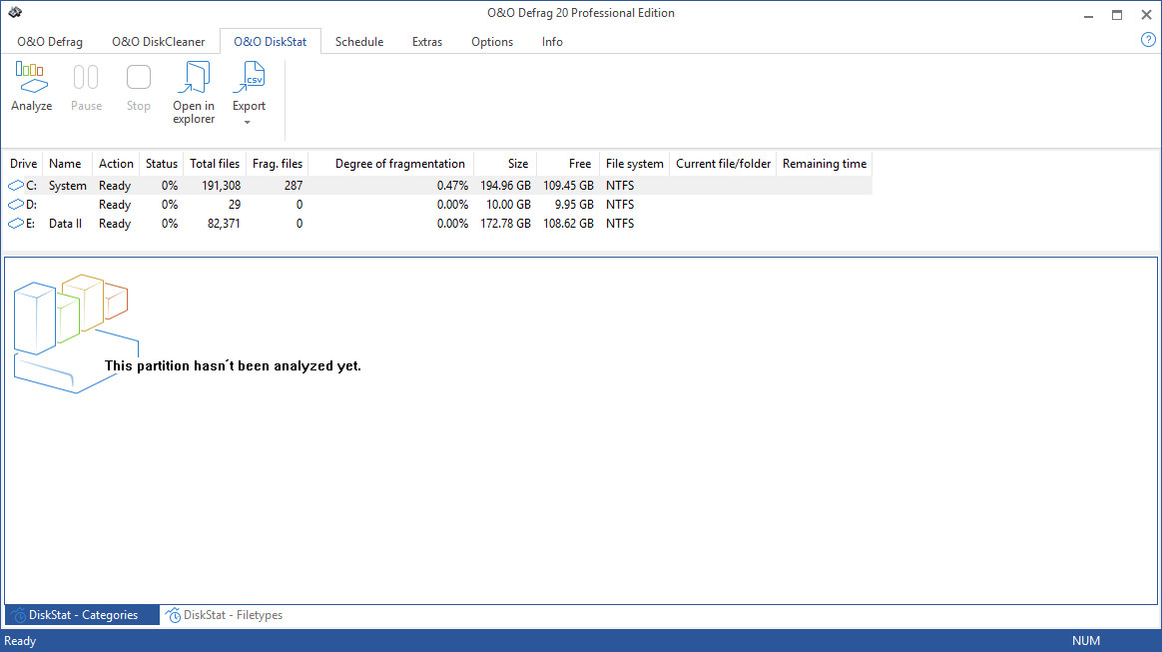
Task: Go to the Extras tab
Action: point(427,42)
